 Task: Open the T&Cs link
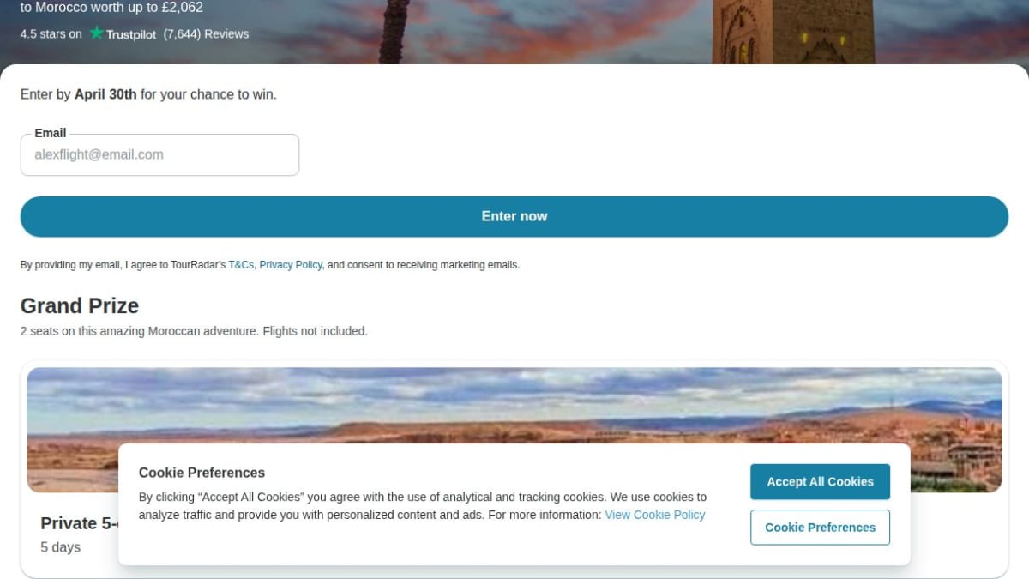point(241,265)
